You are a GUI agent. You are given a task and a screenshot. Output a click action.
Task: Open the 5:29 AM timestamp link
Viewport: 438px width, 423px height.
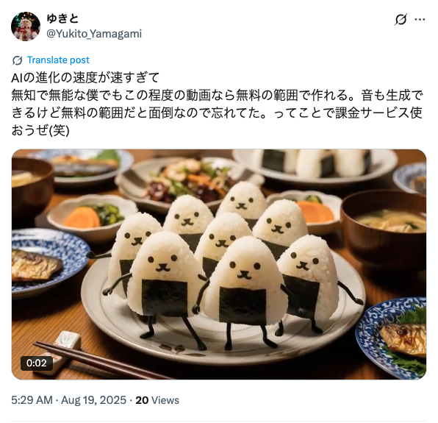32,400
